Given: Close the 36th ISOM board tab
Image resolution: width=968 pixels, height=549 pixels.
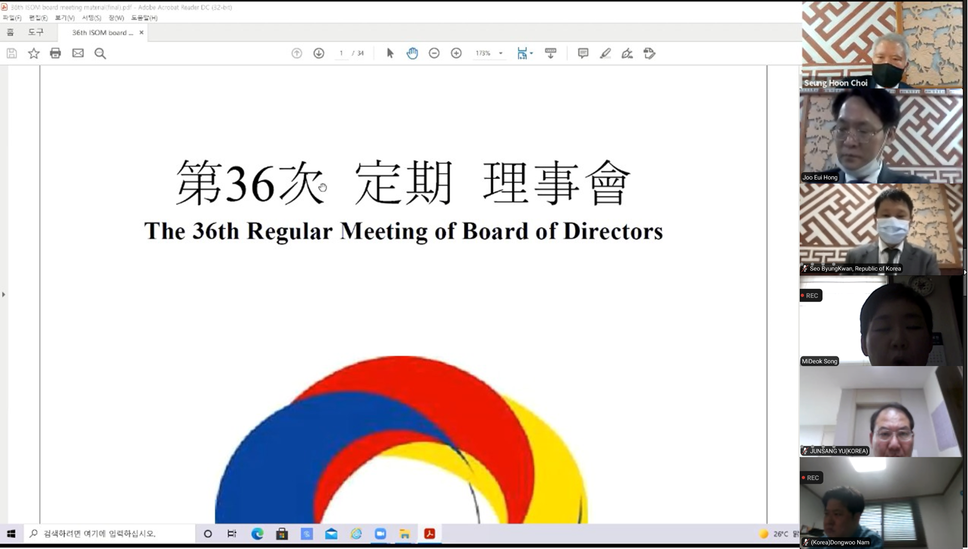Looking at the screenshot, I should coord(141,33).
